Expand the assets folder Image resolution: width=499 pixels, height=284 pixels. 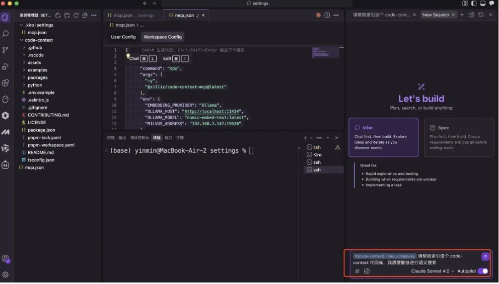click(x=32, y=63)
